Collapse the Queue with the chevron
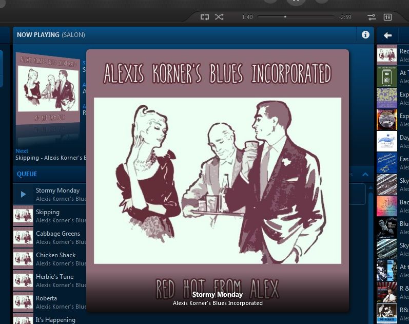The width and height of the screenshot is (409, 324). click(x=365, y=174)
